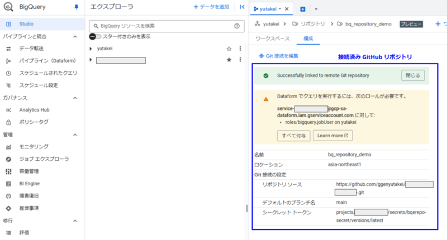Image resolution: width=447 pixels, height=240 pixels.
Task: Click the 容量管理 icon
Action: pyautogui.click(x=8, y=171)
